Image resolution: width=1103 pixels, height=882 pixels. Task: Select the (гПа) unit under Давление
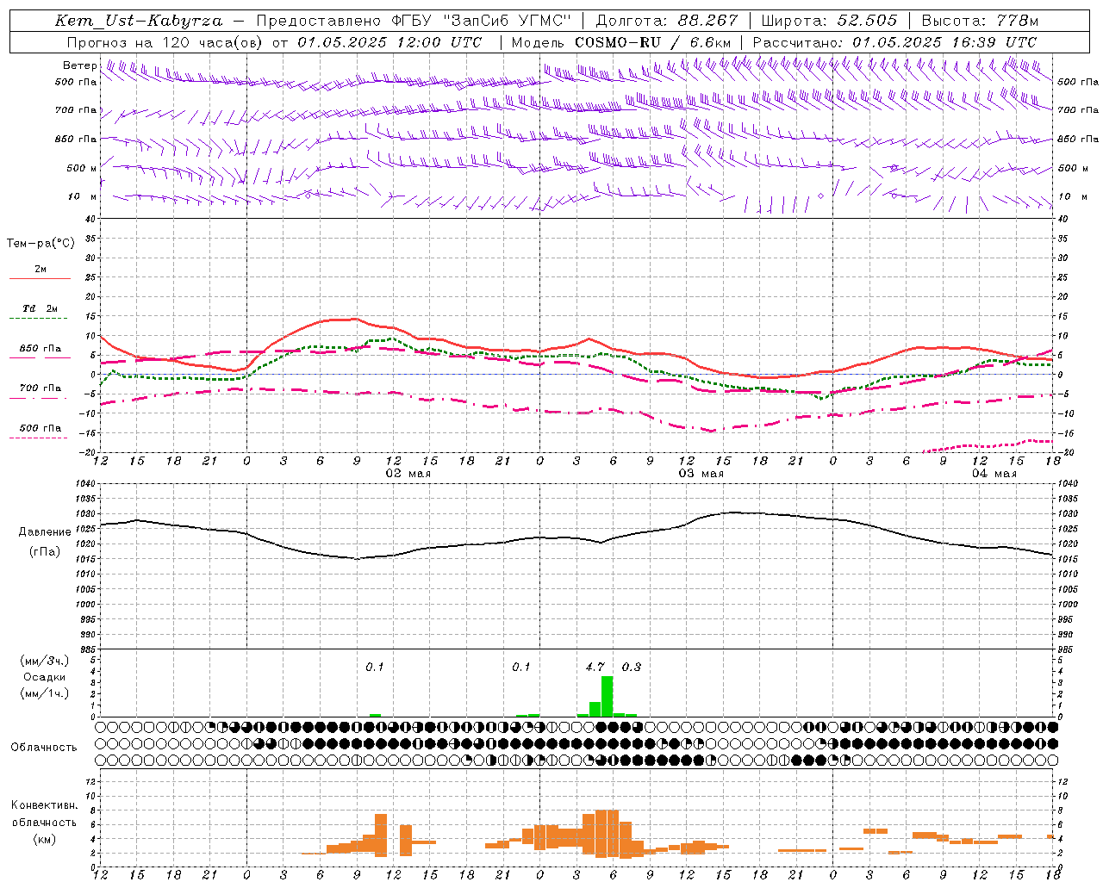point(45,552)
